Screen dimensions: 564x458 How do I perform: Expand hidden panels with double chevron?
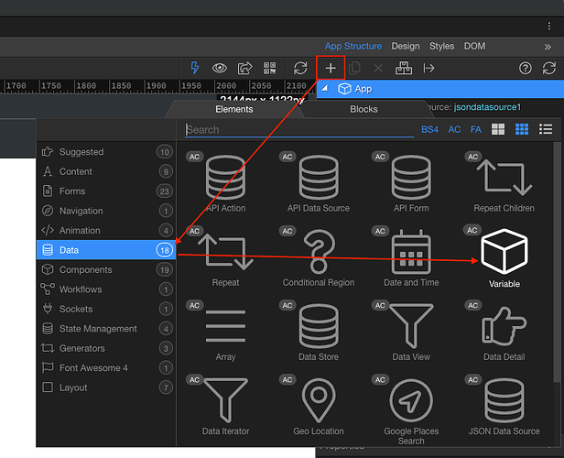coord(548,47)
